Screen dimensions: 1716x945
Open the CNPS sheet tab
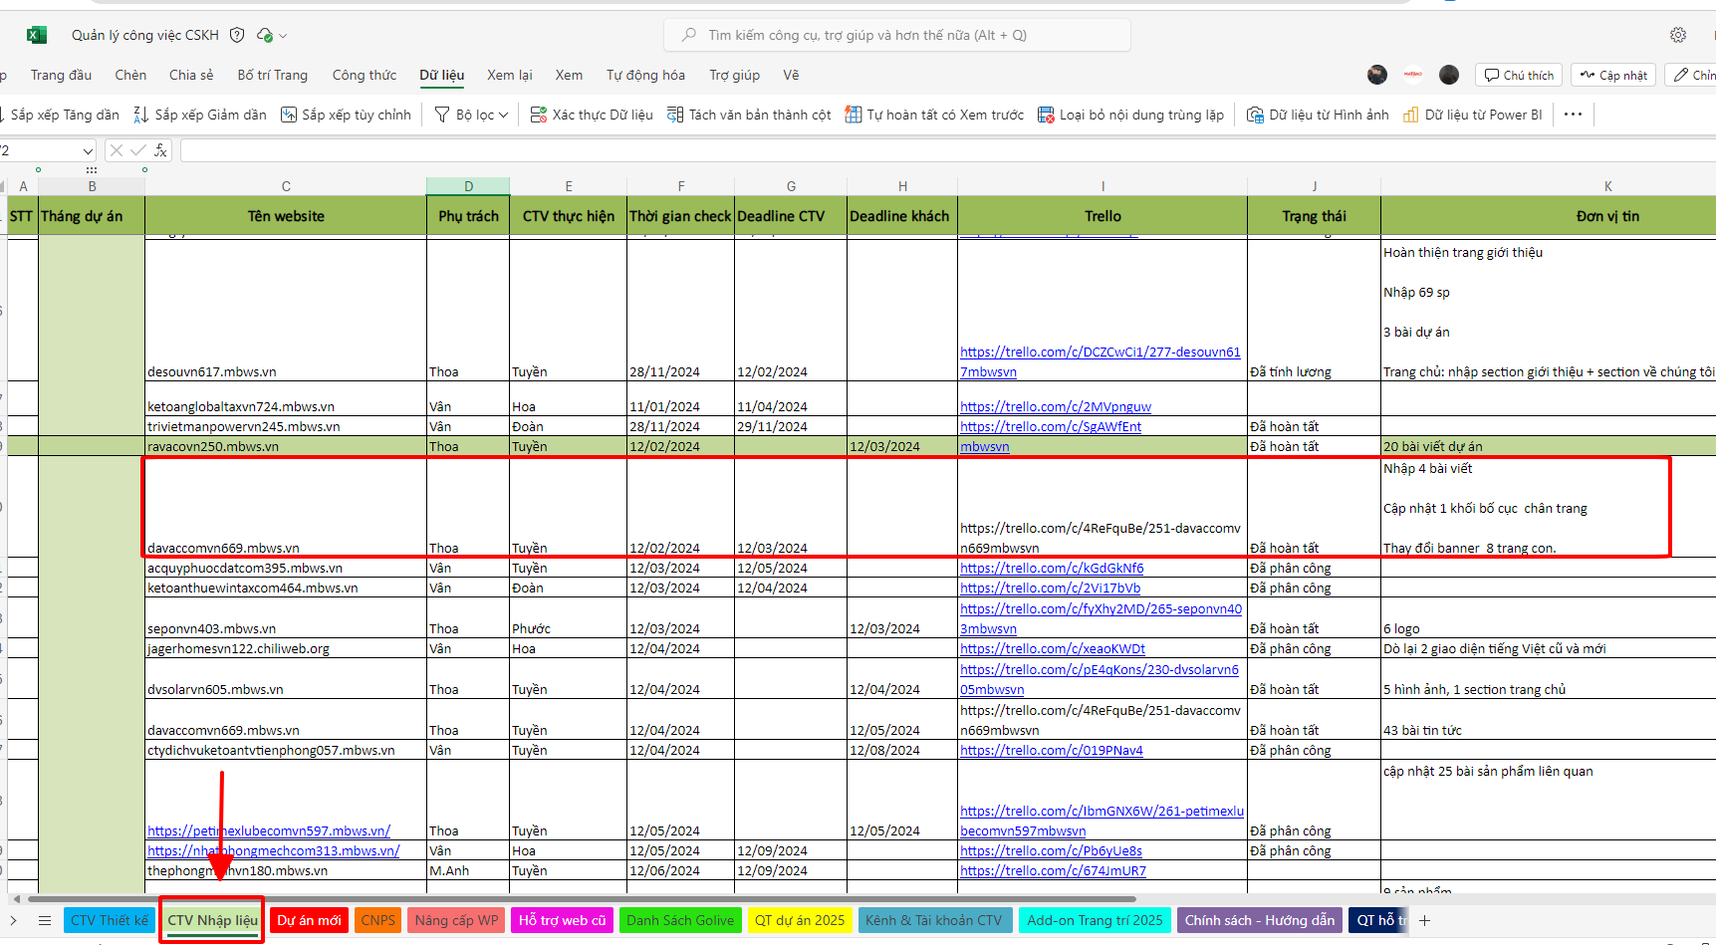(377, 920)
